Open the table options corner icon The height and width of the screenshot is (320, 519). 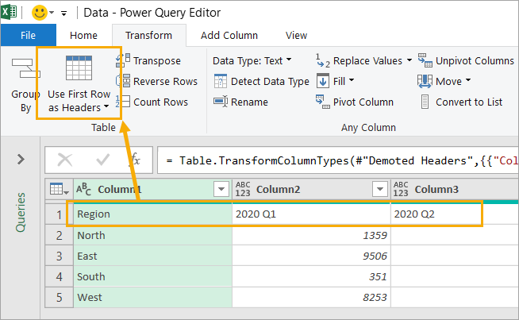tap(59, 190)
